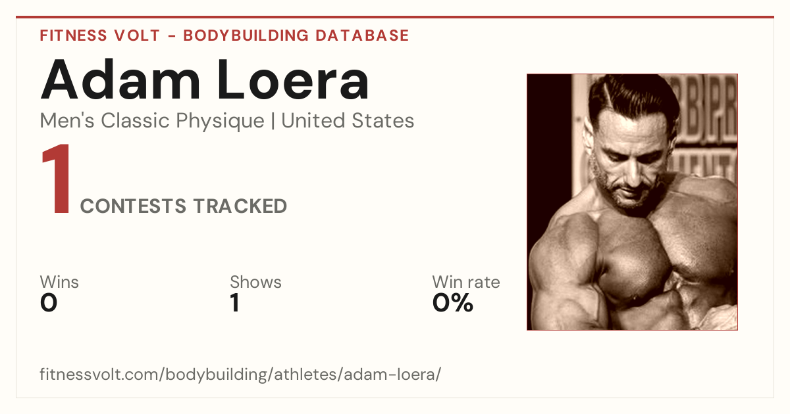Viewport: 790px width, 414px height.
Task: Click the Wins value 0
Action: [49, 303]
